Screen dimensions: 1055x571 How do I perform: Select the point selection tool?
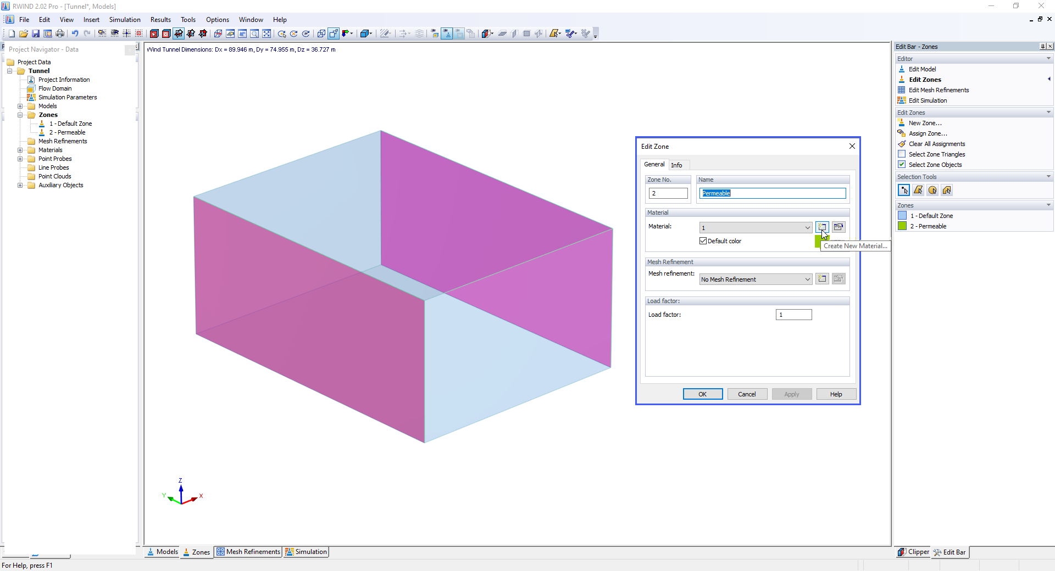[x=904, y=190]
